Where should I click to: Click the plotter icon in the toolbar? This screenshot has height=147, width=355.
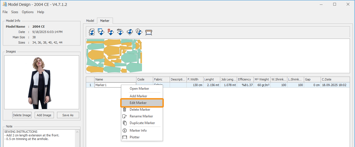148,32
